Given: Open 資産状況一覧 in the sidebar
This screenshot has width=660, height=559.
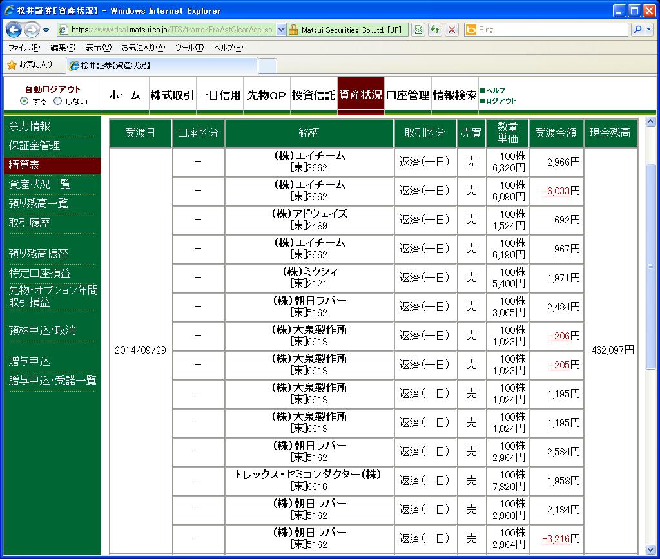Looking at the screenshot, I should tap(39, 184).
